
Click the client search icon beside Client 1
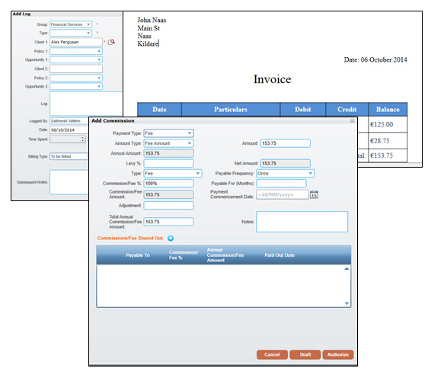point(111,42)
